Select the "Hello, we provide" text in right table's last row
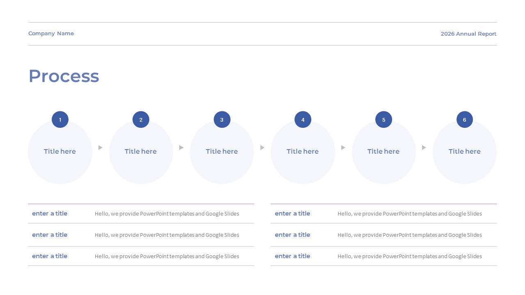The image size is (525, 295). tap(410, 256)
